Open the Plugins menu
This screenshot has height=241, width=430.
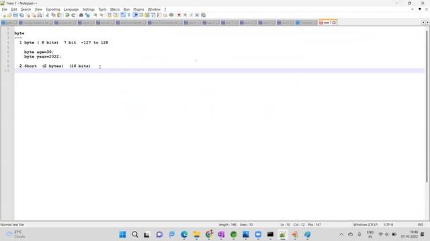pyautogui.click(x=138, y=9)
